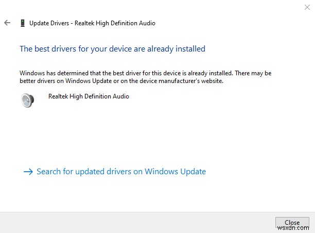Click the blue heading about best drivers
Screen dimensions: 315x233
pyautogui.click(x=112, y=49)
